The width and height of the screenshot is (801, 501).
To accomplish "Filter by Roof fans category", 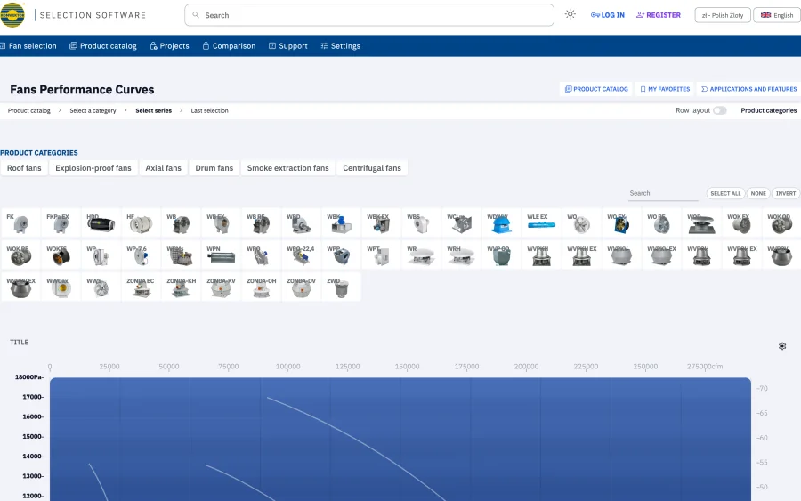I will 24,168.
